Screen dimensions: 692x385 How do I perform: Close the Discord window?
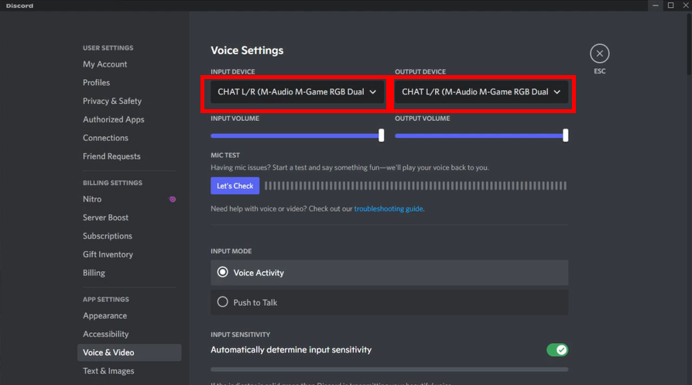[685, 5]
